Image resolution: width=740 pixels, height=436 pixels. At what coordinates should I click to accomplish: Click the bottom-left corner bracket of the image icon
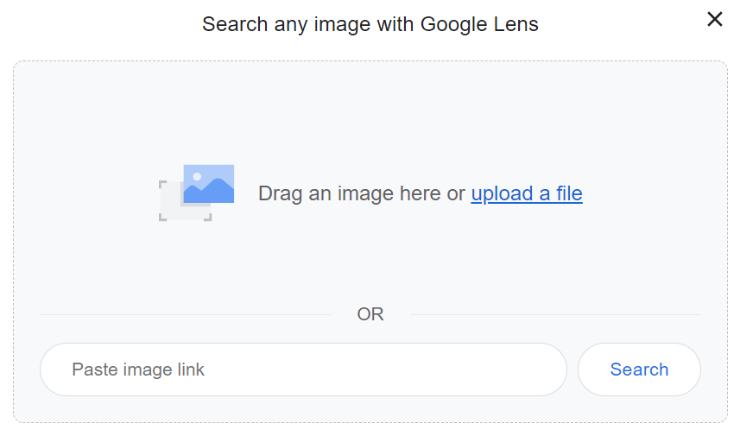[x=163, y=216]
